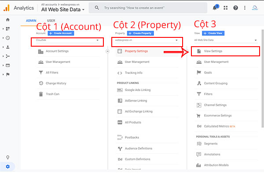This screenshot has height=176, width=264.
Task: Open the All Web Site Data view dropdown
Action: tap(225, 41)
